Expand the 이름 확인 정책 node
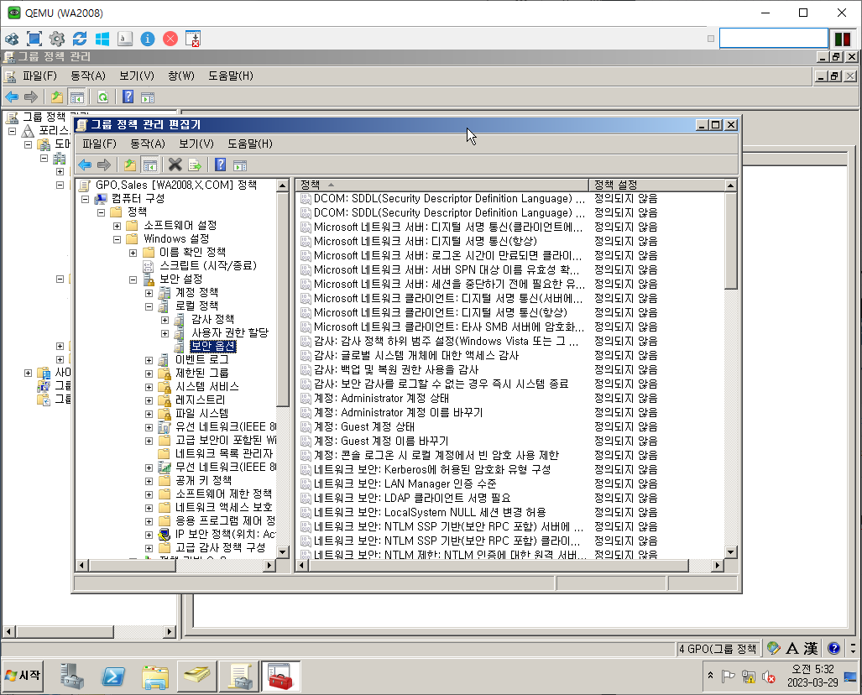862x695 pixels. click(133, 253)
